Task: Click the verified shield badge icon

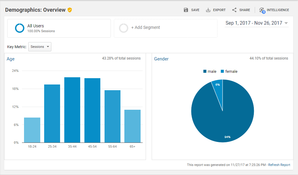Action: pyautogui.click(x=70, y=10)
